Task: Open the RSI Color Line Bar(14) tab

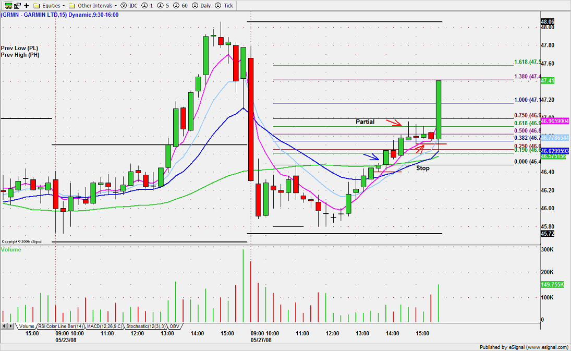Action: pyautogui.click(x=61, y=326)
